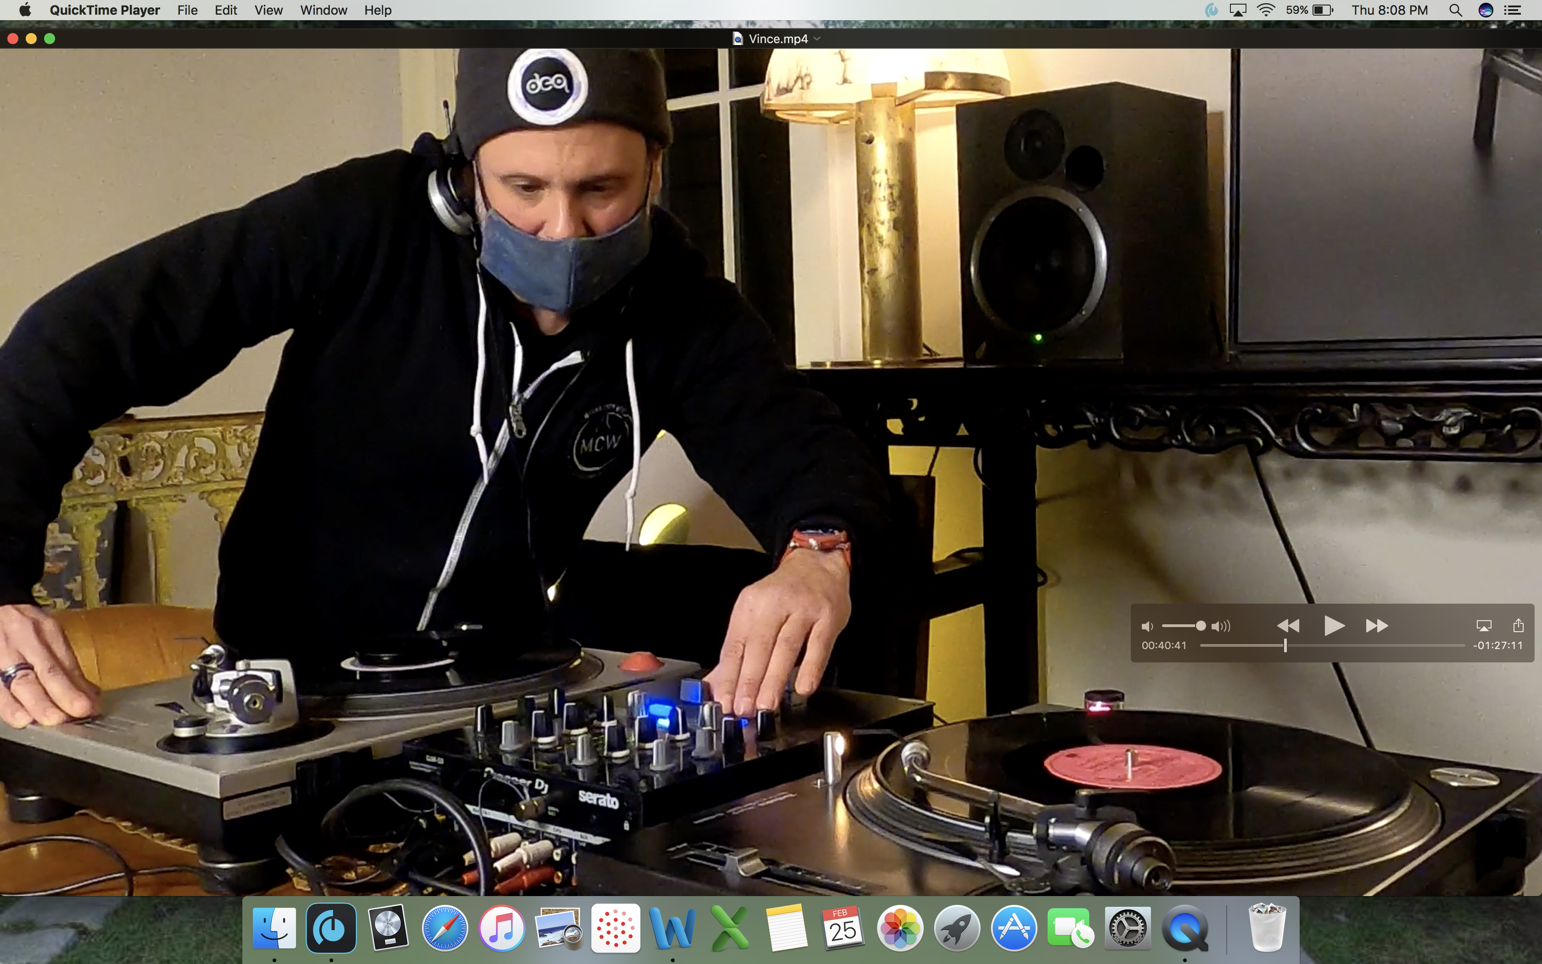Open the share menu in player controls

[1518, 625]
